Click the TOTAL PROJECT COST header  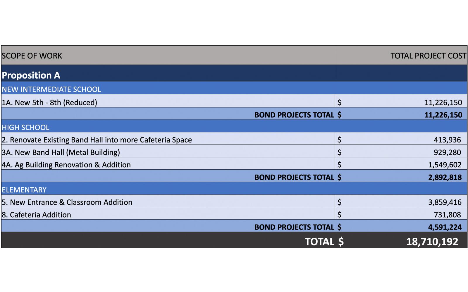pos(428,56)
